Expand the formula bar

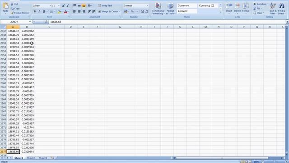click(x=287, y=22)
